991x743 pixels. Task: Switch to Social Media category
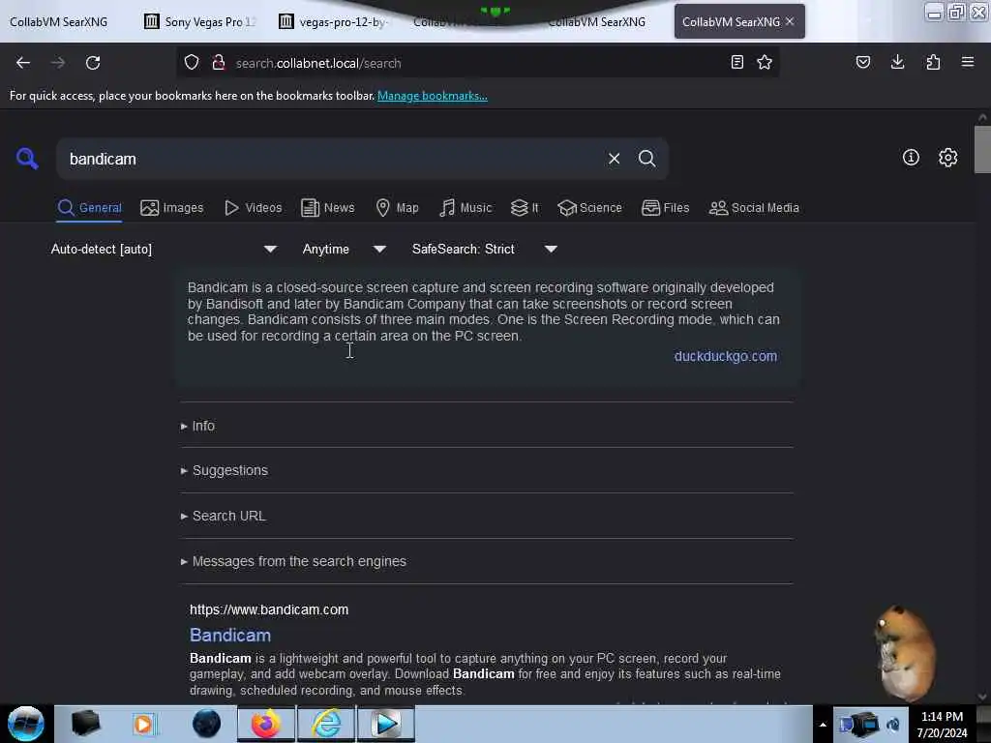point(754,208)
